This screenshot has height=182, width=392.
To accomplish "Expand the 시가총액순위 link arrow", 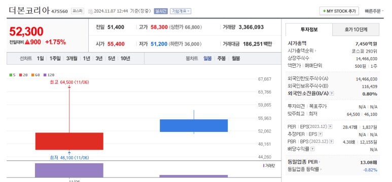I will coord(315,51).
